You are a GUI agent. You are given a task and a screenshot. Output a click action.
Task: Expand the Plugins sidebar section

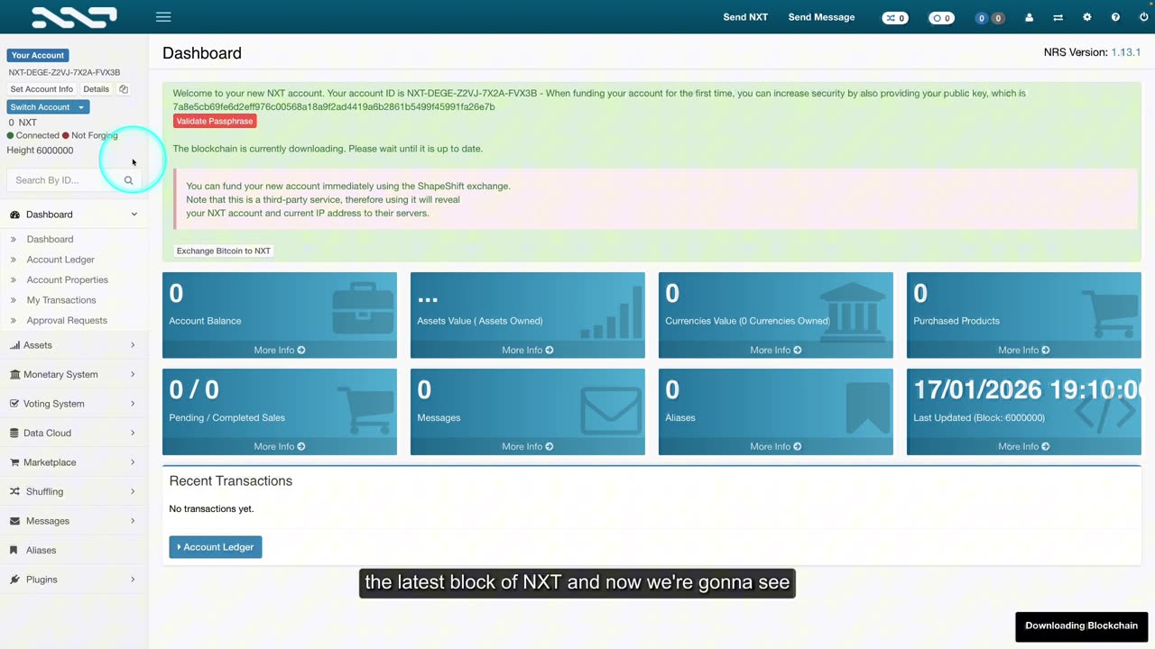point(74,580)
